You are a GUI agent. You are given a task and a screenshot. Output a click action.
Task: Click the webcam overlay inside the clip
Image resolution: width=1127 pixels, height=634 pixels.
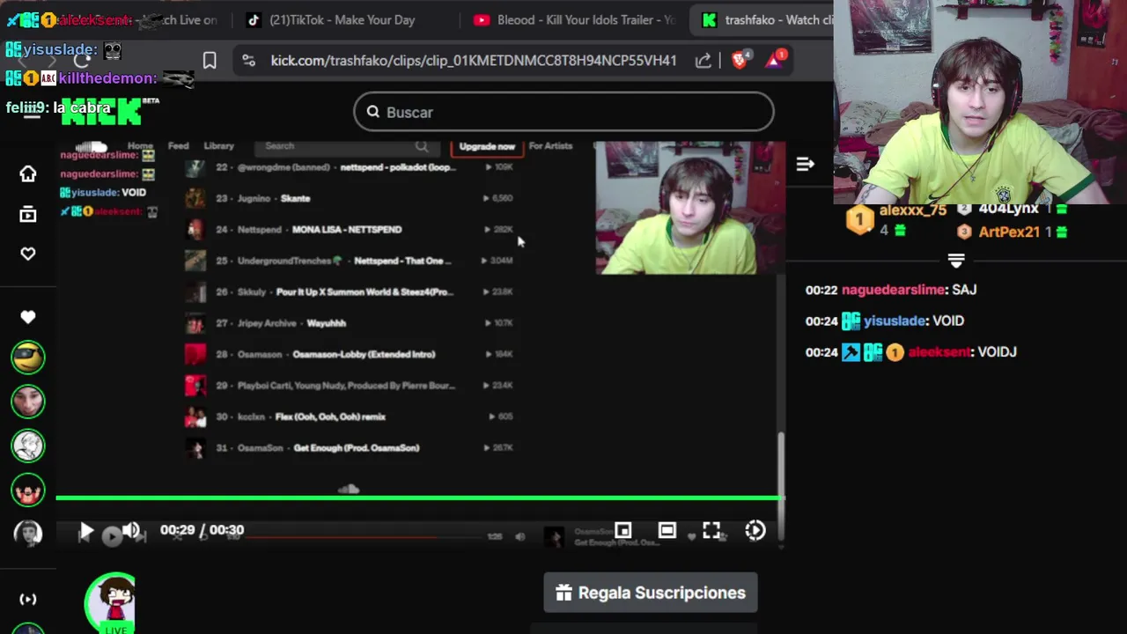(690, 209)
